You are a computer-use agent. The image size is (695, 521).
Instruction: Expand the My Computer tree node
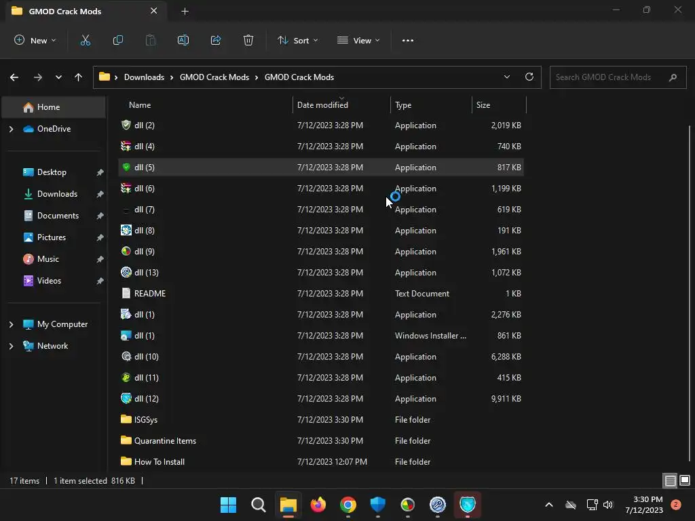pyautogui.click(x=11, y=324)
